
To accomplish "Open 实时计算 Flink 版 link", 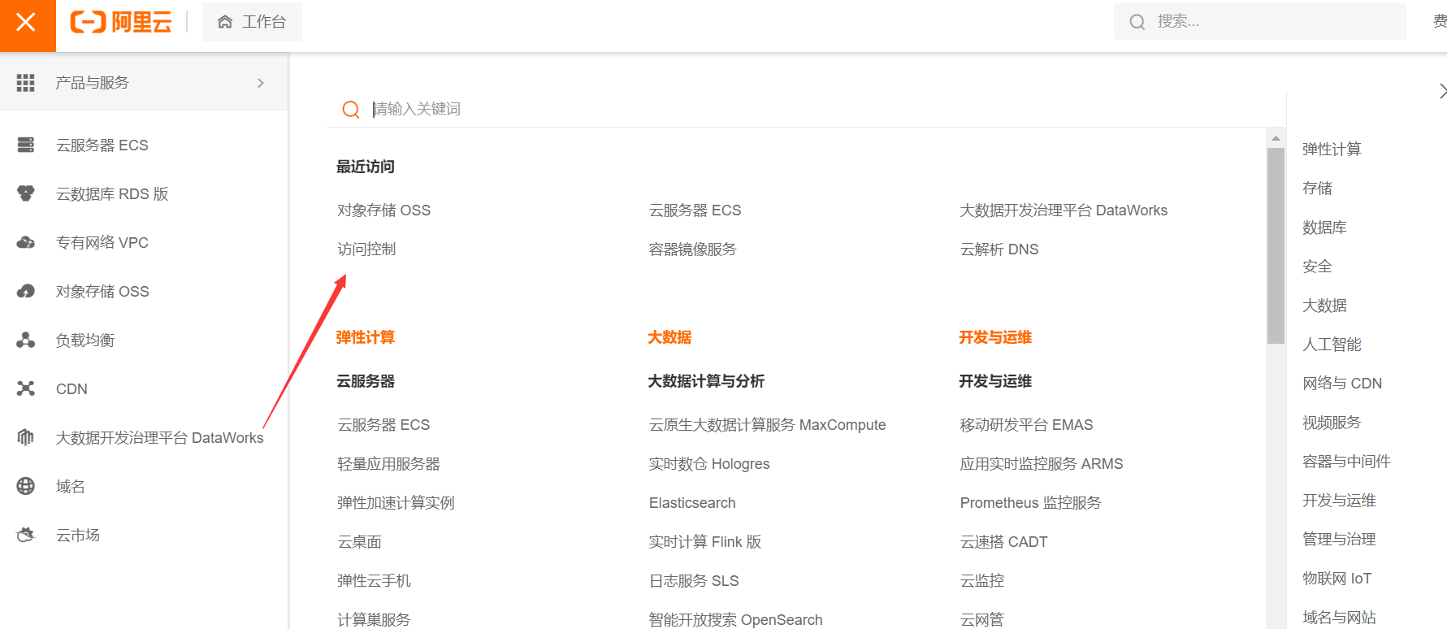I will [705, 542].
